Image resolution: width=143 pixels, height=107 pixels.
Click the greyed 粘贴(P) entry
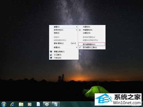(63, 37)
